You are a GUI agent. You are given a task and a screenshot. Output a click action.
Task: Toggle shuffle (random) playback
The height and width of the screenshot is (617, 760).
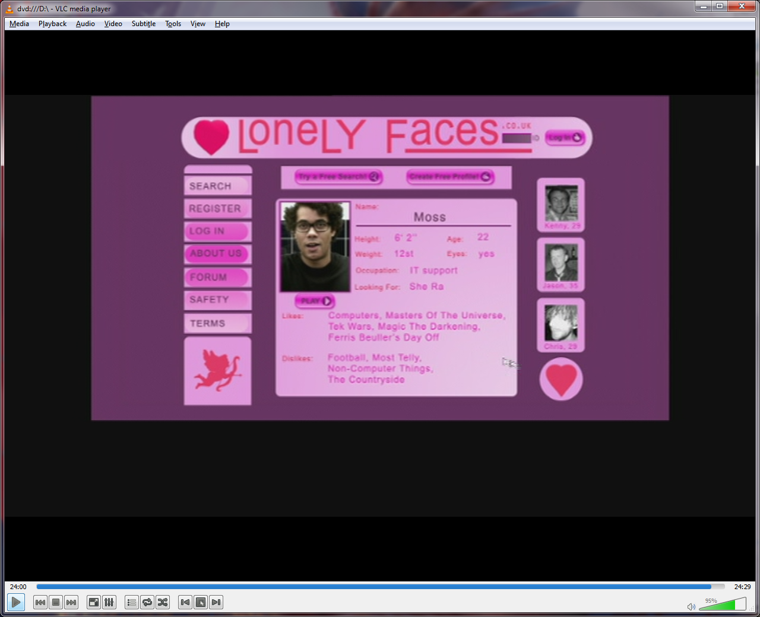coord(163,603)
